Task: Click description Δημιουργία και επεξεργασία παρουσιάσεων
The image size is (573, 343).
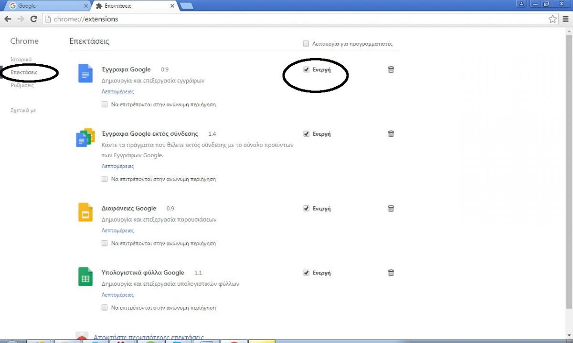Action: pyautogui.click(x=159, y=220)
